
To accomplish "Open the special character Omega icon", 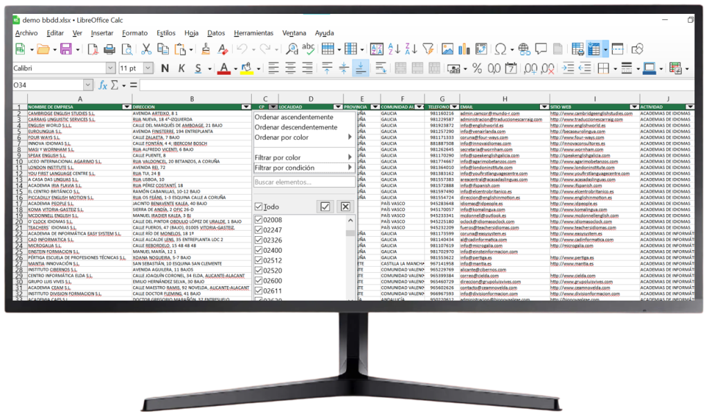I will (501, 49).
